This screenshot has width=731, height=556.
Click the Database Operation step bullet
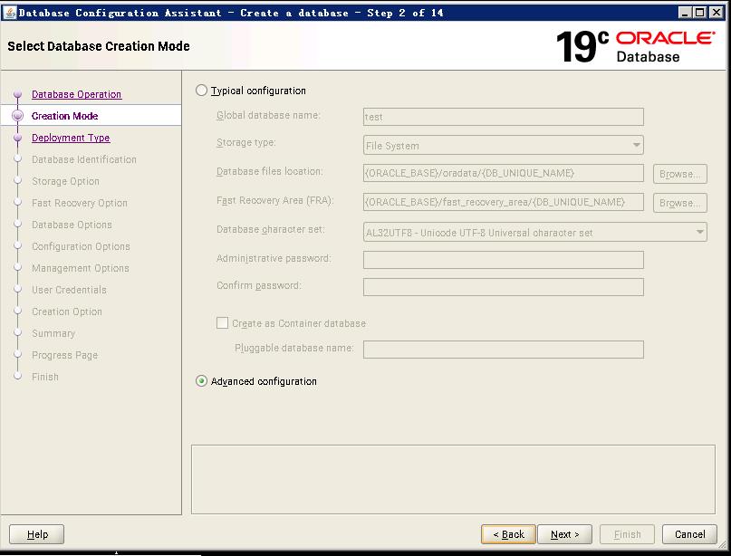tap(18, 94)
